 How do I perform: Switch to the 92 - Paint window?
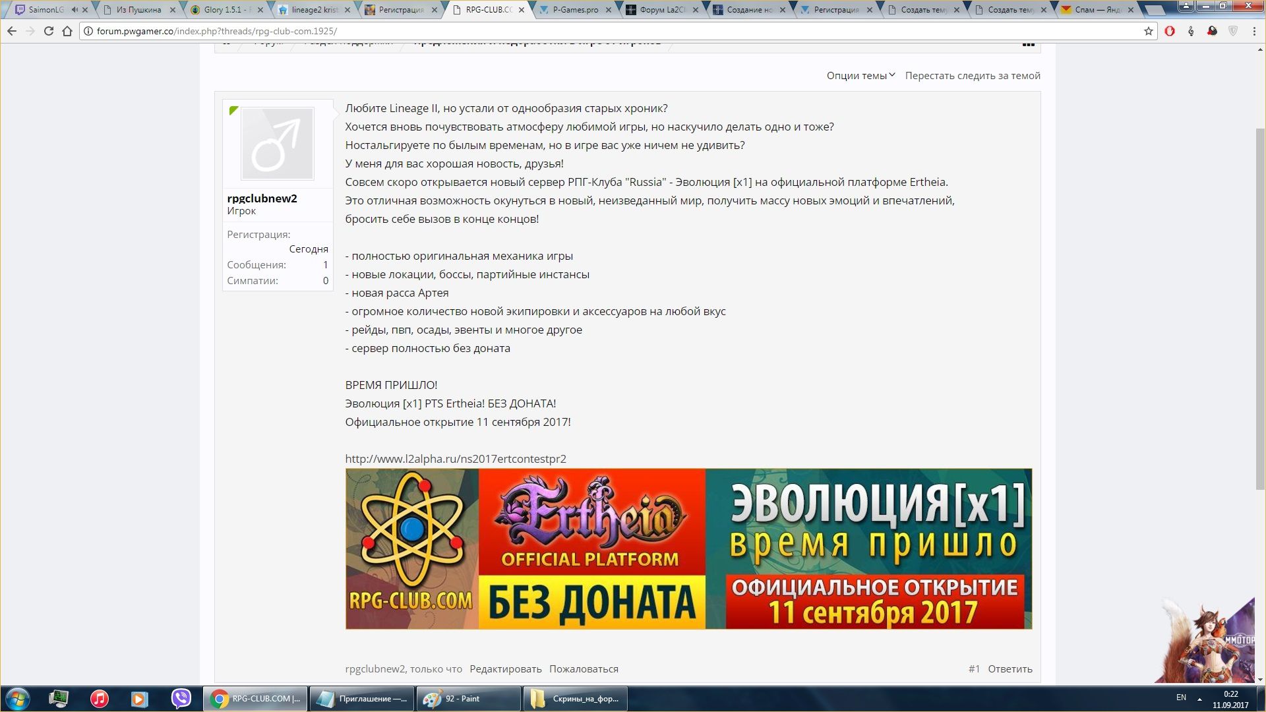468,699
